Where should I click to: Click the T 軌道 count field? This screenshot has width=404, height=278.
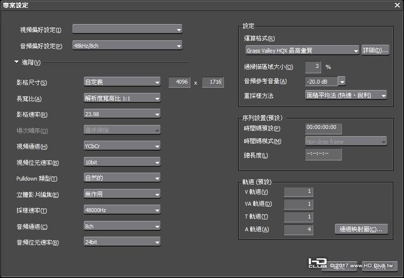pyautogui.click(x=298, y=216)
